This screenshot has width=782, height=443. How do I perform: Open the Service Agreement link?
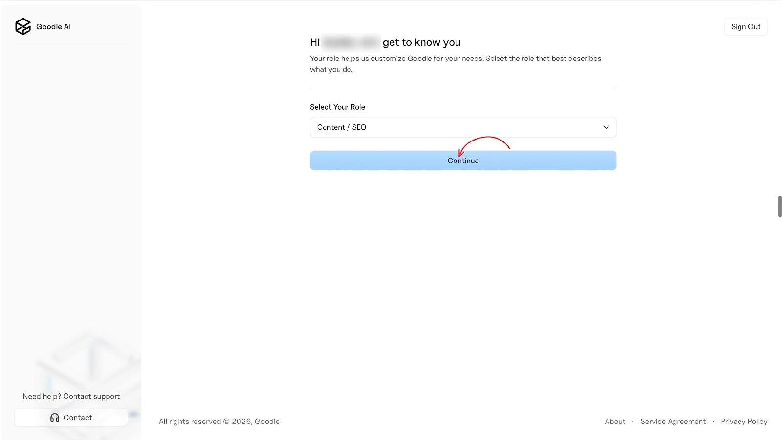[x=673, y=422]
